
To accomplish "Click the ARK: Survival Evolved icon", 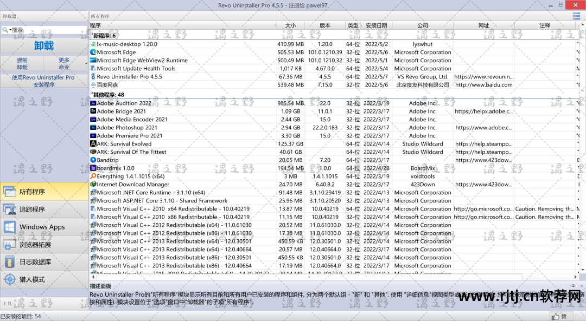I will click(93, 143).
